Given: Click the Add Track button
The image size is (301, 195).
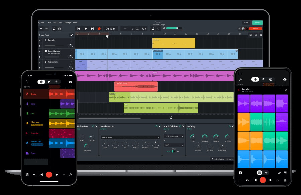Looking at the screenshot, I should point(44,35).
